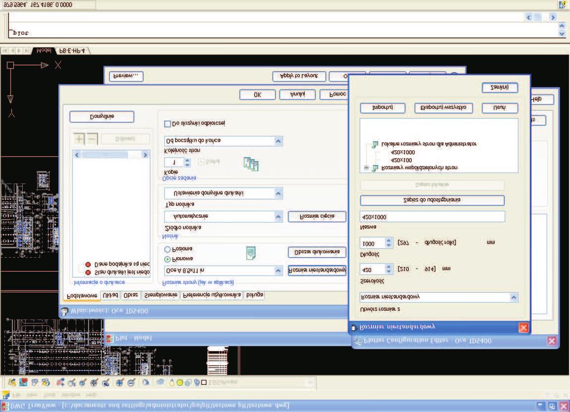Collapse the Rozmiary współdzielonych stron tree node
The width and height of the screenshot is (570, 412).
tap(367, 168)
